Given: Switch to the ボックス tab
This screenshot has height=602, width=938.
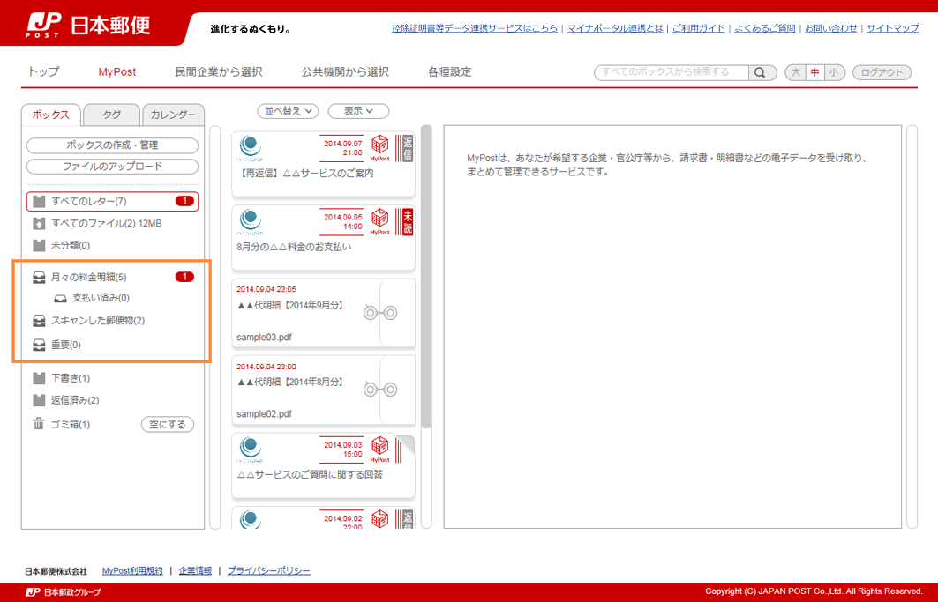Looking at the screenshot, I should [x=51, y=115].
